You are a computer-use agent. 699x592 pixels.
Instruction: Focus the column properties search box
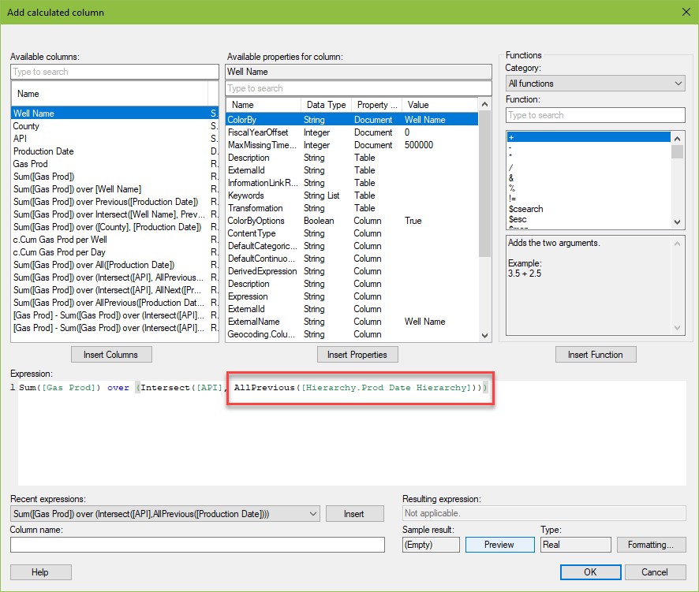pyautogui.click(x=358, y=88)
